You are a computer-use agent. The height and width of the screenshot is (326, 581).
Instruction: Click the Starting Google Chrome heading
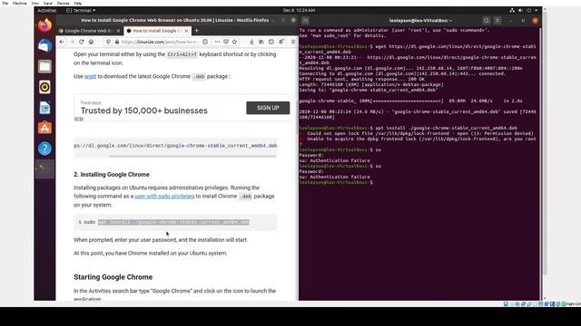113,277
